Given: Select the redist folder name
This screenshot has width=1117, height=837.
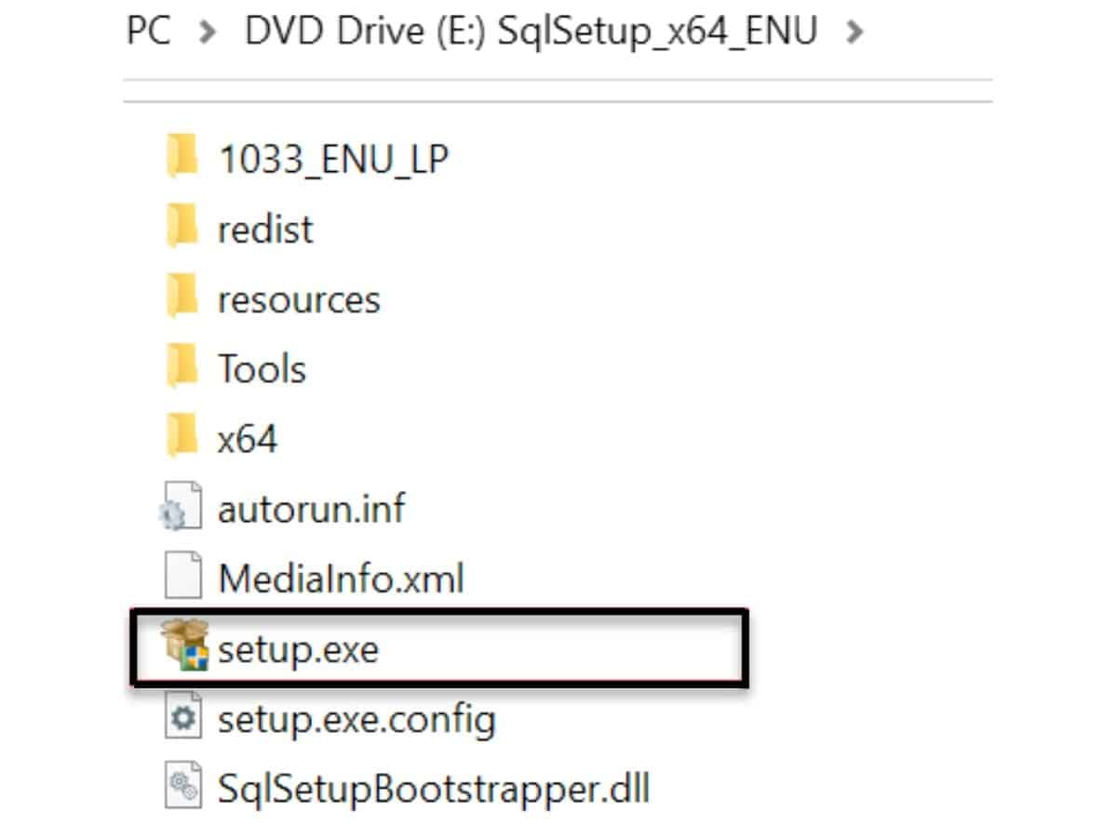Looking at the screenshot, I should click(x=265, y=229).
